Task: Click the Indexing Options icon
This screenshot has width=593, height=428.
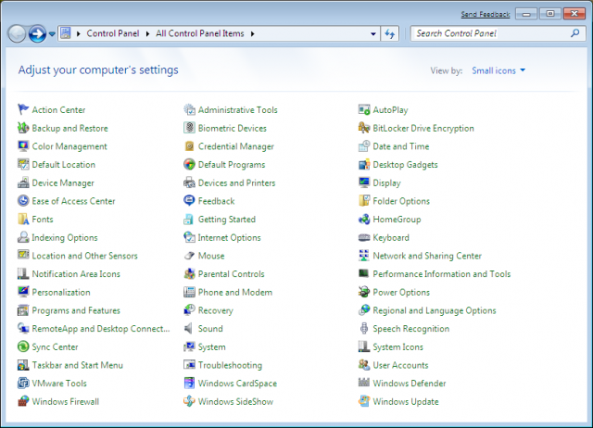Action: [23, 237]
